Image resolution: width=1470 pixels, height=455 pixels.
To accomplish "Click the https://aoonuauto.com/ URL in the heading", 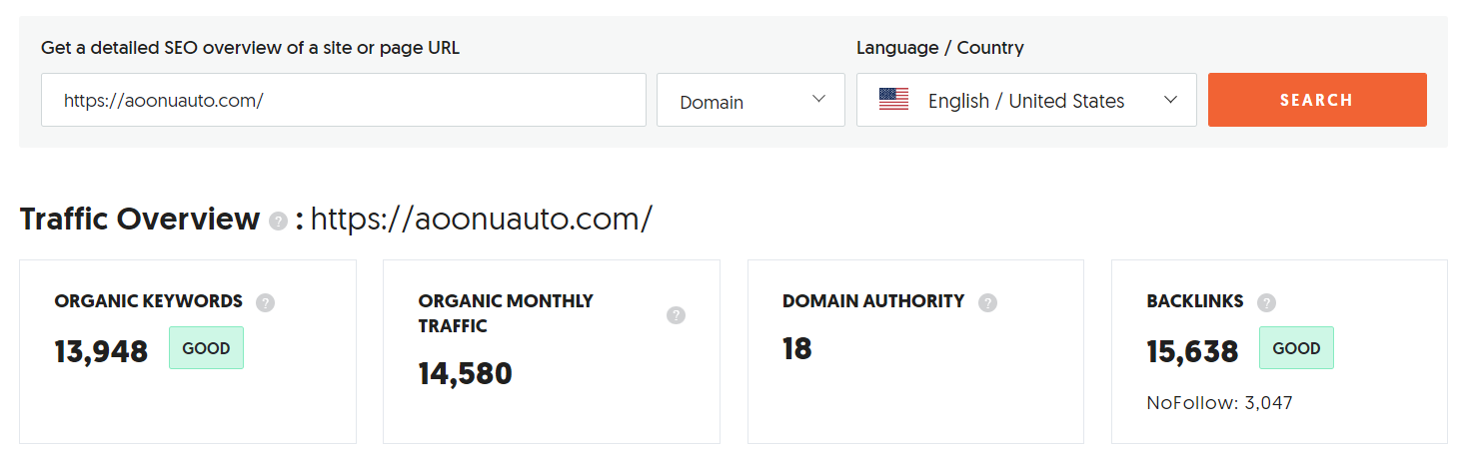I will 482,220.
